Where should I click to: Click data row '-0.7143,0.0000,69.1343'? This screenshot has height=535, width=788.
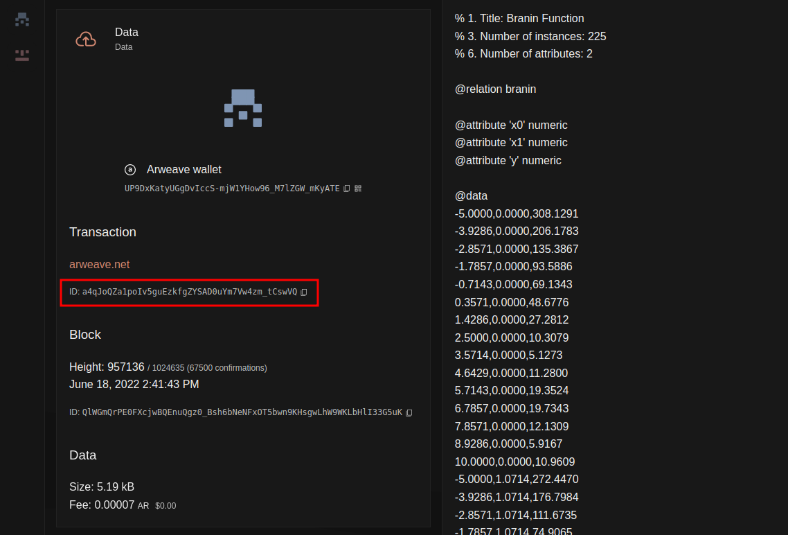[x=514, y=285]
